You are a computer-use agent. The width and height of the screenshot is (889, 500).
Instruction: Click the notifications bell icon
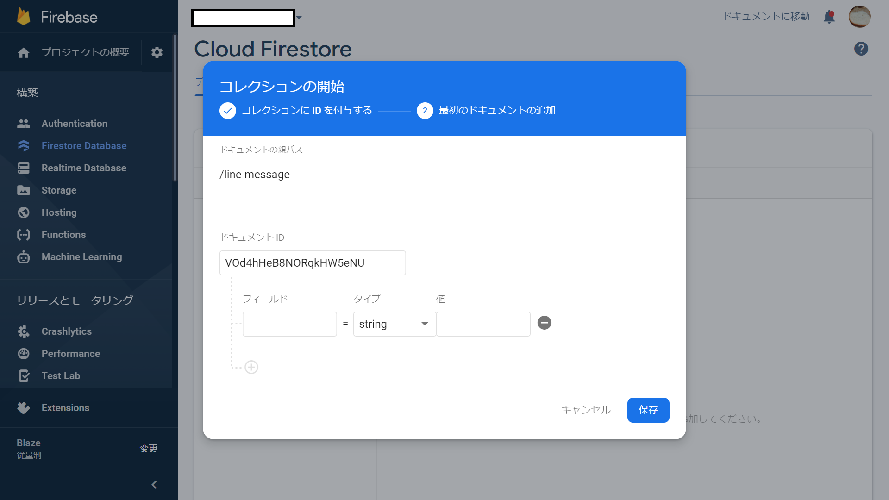829,17
